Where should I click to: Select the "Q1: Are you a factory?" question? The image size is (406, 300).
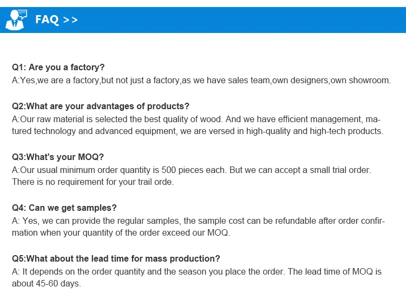point(58,68)
